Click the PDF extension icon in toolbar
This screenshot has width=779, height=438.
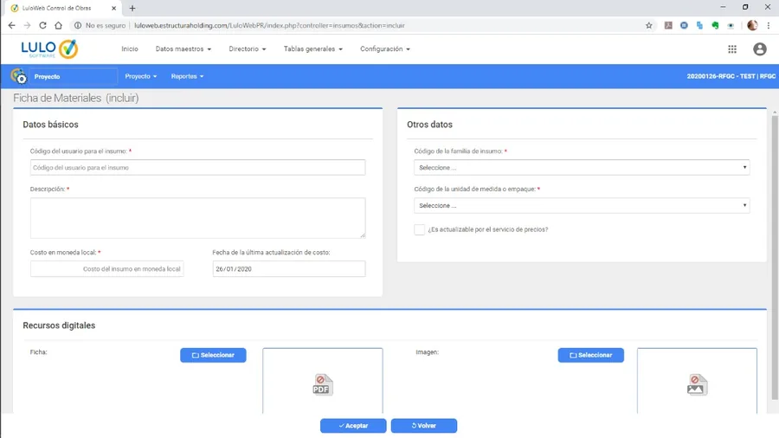[x=668, y=25]
